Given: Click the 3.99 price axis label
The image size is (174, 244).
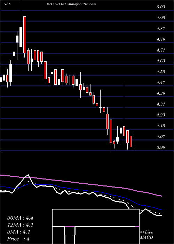Looking at the screenshot, I should point(161,147).
